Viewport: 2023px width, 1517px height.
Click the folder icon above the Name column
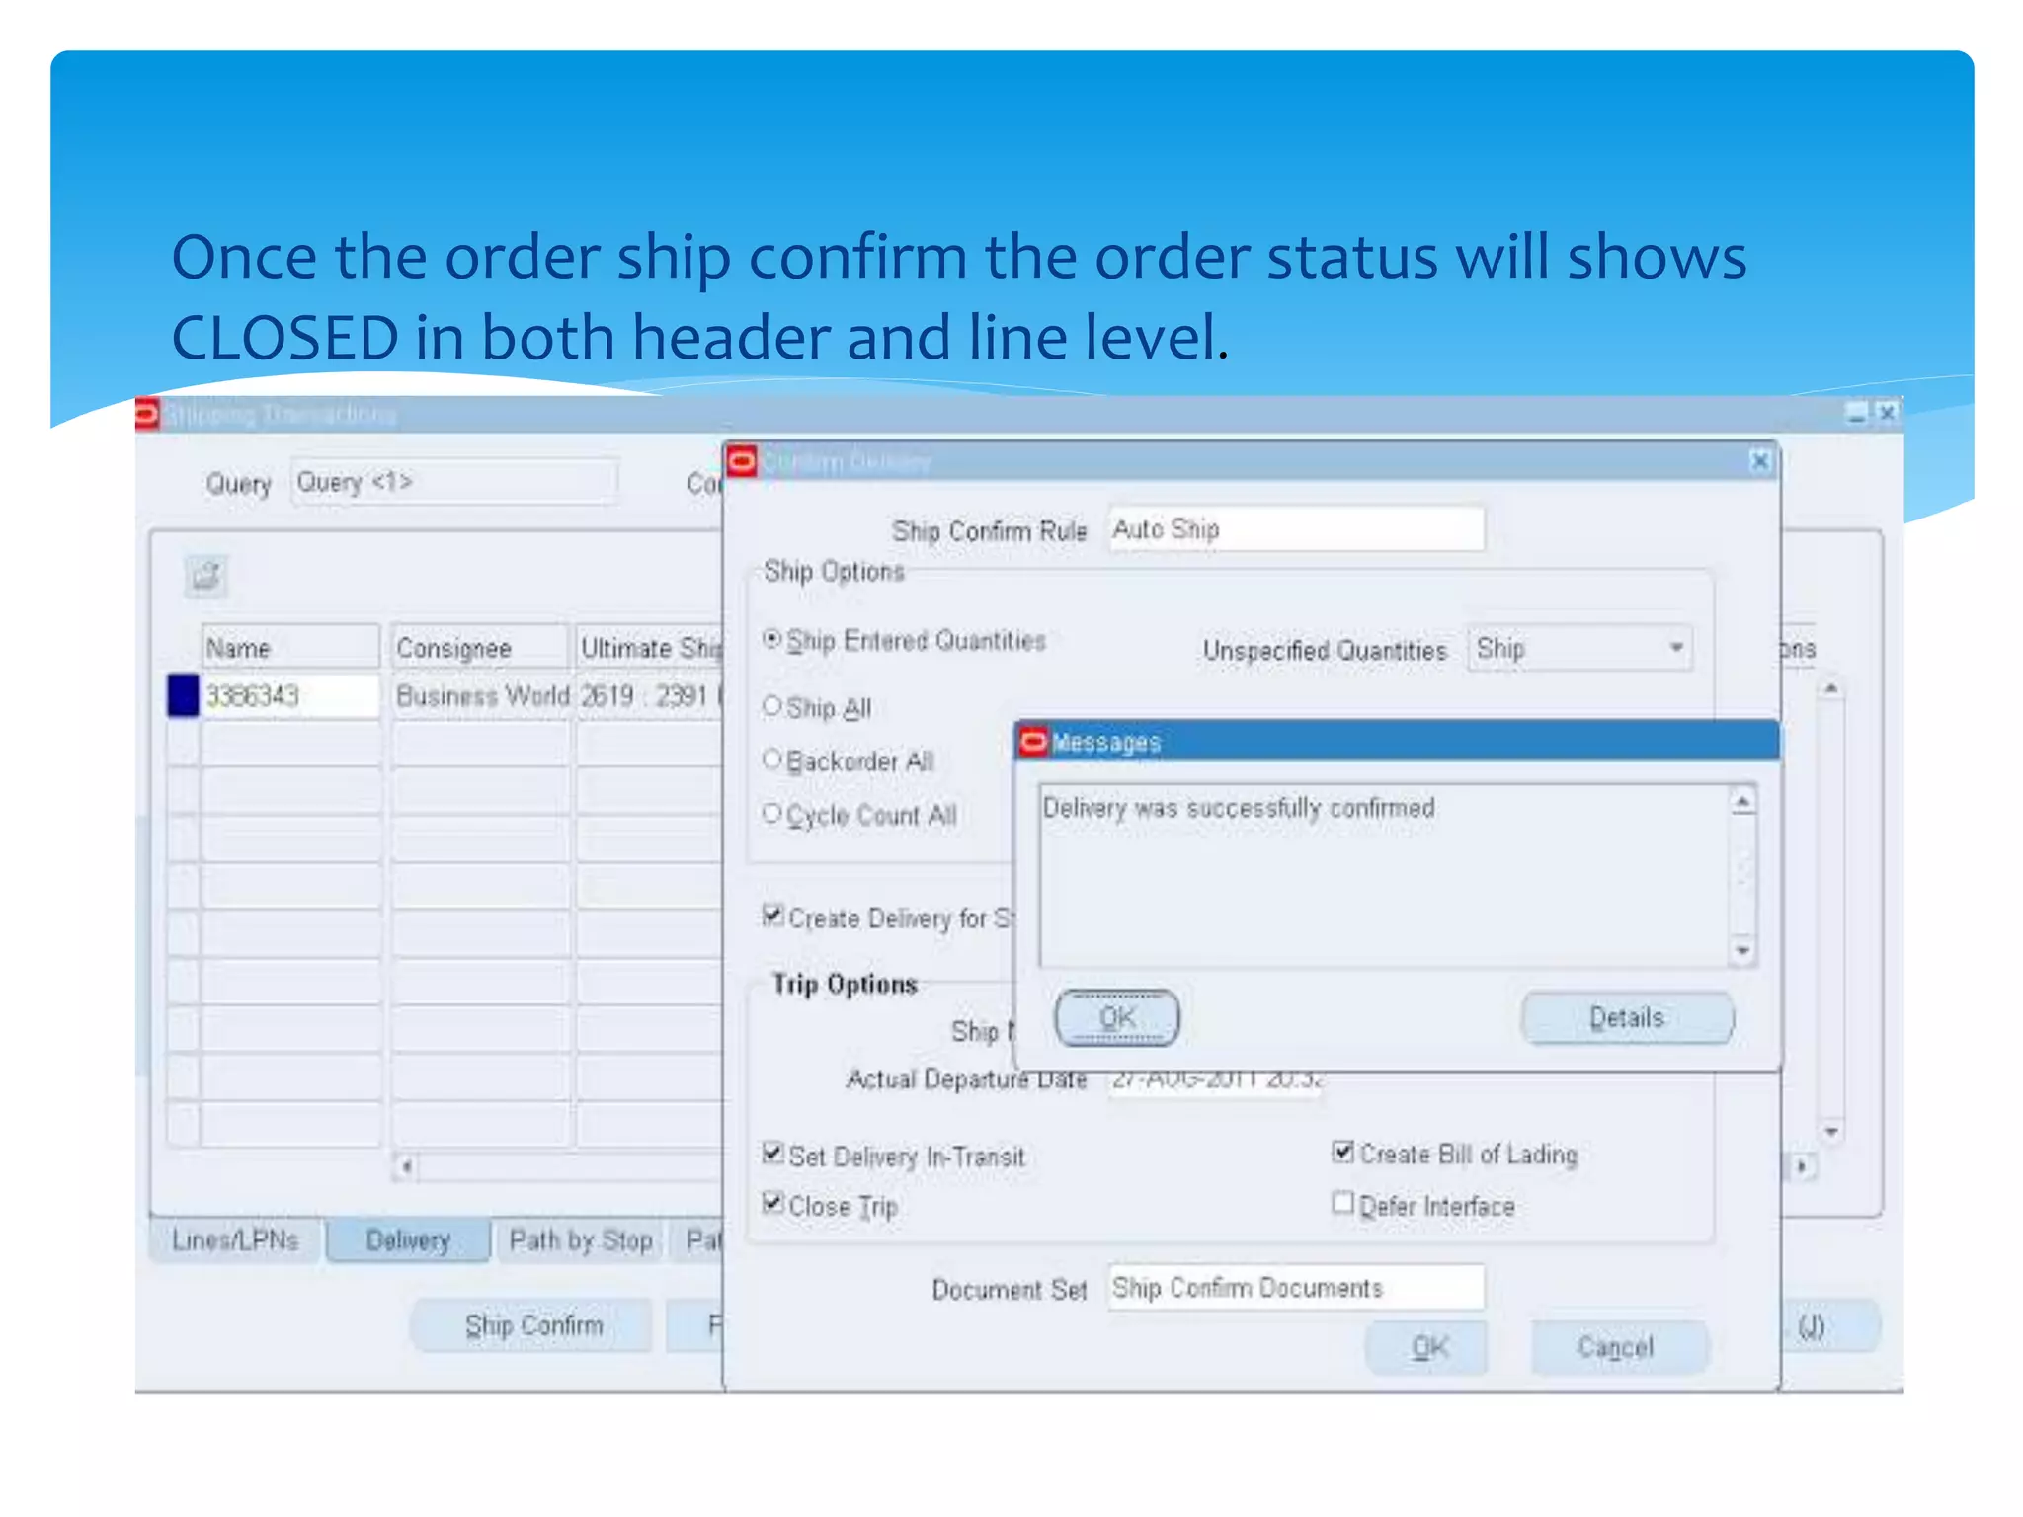(x=206, y=576)
